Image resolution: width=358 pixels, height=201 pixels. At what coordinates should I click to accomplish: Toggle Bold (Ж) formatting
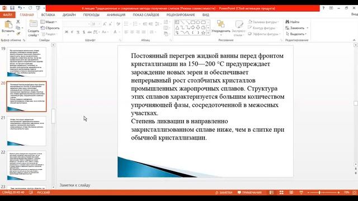point(66,32)
